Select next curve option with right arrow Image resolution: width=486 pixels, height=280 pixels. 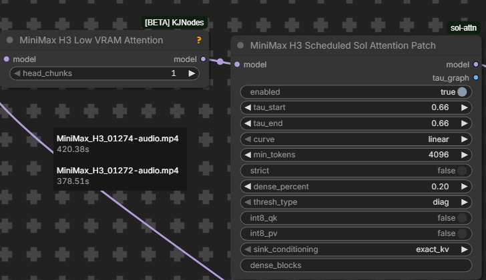coord(465,139)
